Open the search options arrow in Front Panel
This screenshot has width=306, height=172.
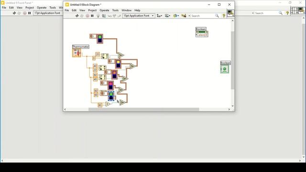pyautogui.click(x=253, y=13)
